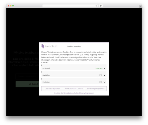The width and height of the screenshot is (148, 125).
Task: Toggle the Statistiken cookie switch
Action: 101,75
